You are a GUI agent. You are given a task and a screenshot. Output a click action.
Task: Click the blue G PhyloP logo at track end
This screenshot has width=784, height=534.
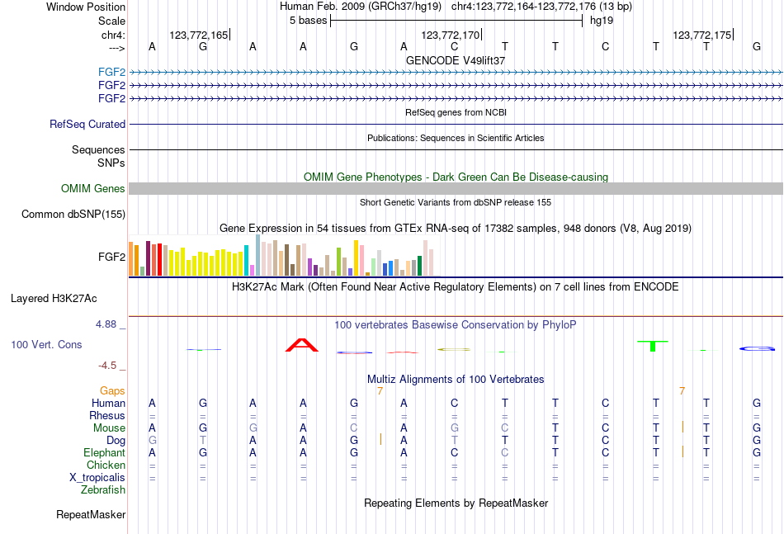(757, 348)
